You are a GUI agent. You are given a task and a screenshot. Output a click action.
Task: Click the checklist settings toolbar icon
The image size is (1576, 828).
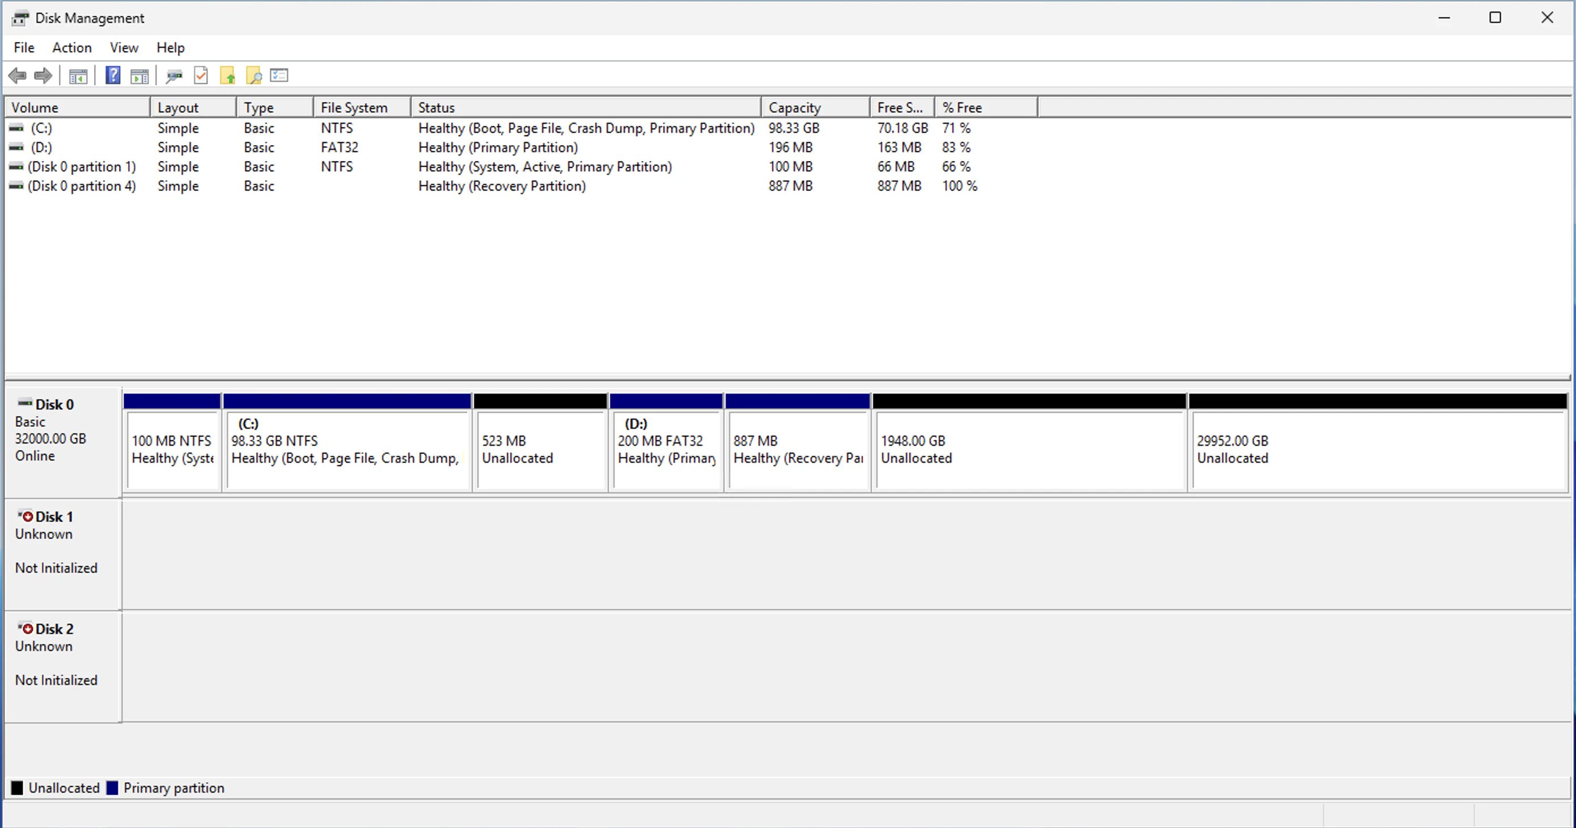(279, 75)
